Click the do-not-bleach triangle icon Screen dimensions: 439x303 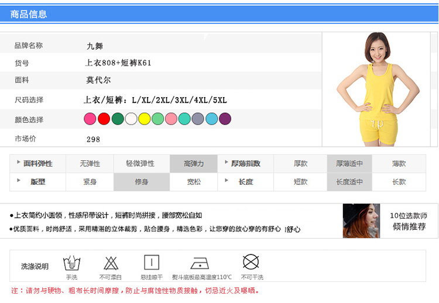(x=111, y=263)
